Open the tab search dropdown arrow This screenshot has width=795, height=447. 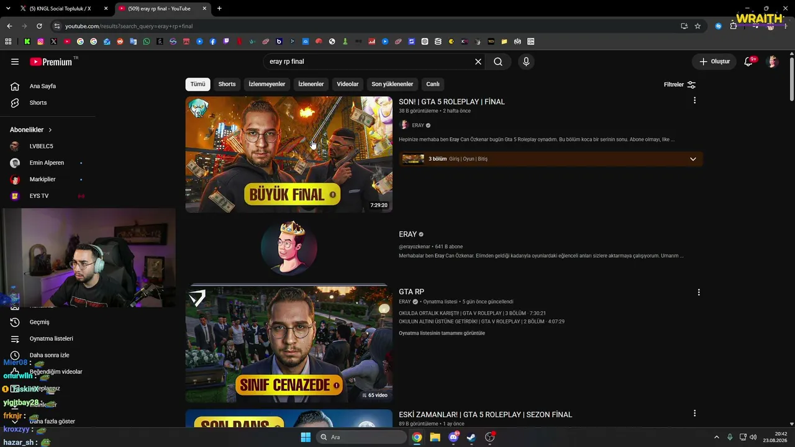tap(8, 9)
